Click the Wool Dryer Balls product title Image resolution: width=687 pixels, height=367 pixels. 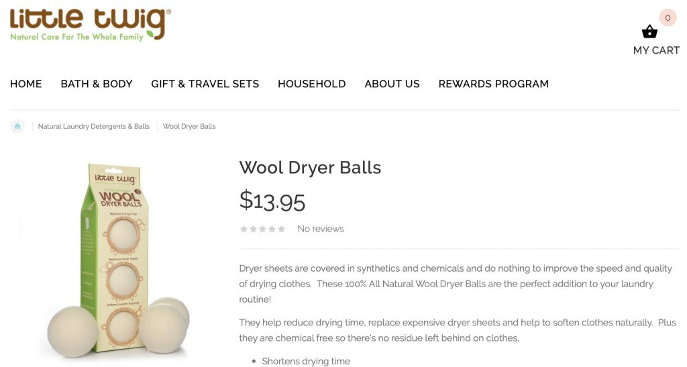[310, 167]
